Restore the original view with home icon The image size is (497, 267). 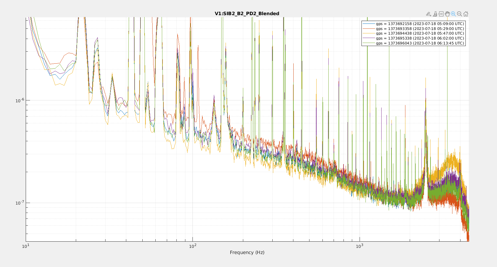point(466,14)
